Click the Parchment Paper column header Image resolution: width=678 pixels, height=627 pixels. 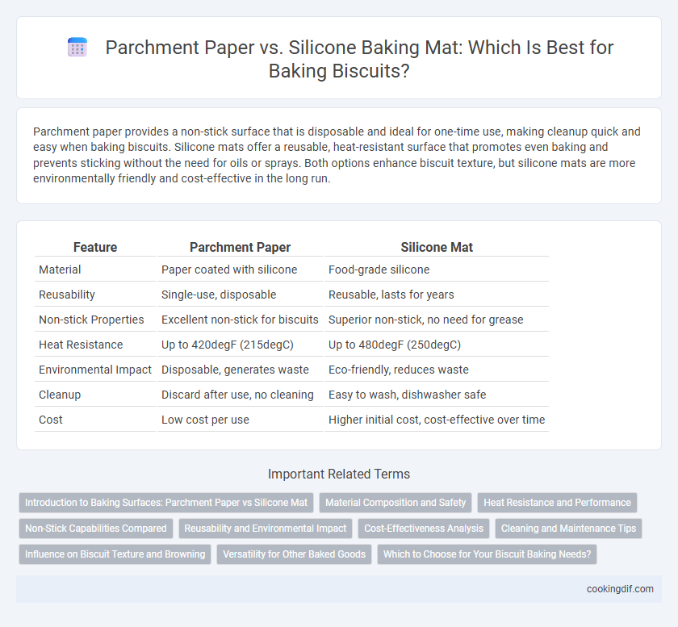click(x=240, y=247)
